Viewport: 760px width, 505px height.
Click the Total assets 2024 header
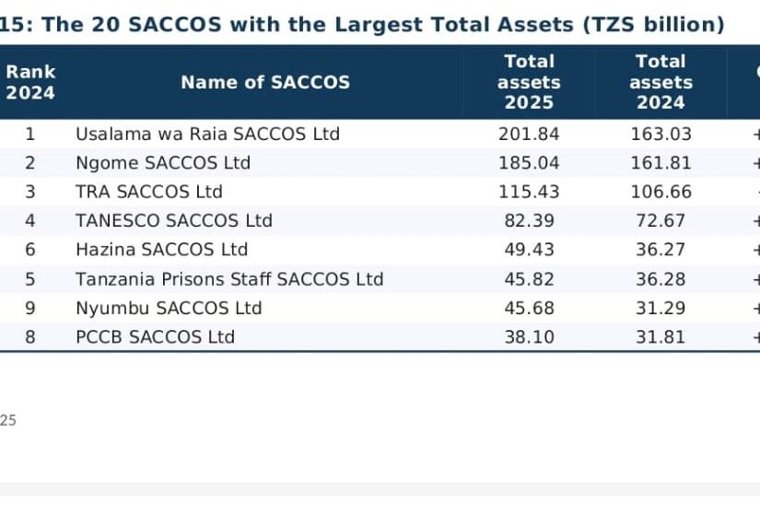click(x=661, y=82)
